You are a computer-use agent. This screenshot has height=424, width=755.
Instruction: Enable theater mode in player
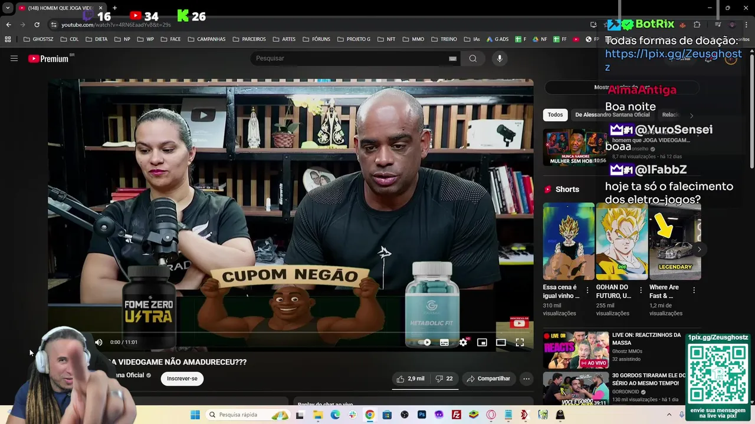click(501, 342)
